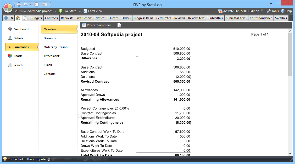The height and width of the screenshot is (164, 295).
Task: Open the Contracts tab
Action: 51,18
